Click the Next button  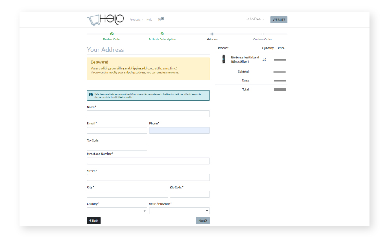pyautogui.click(x=203, y=220)
